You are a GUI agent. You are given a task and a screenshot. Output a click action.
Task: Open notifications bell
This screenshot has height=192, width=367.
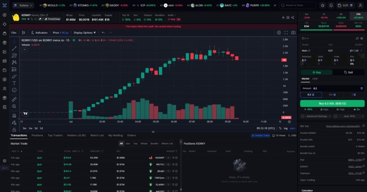coord(331,5)
